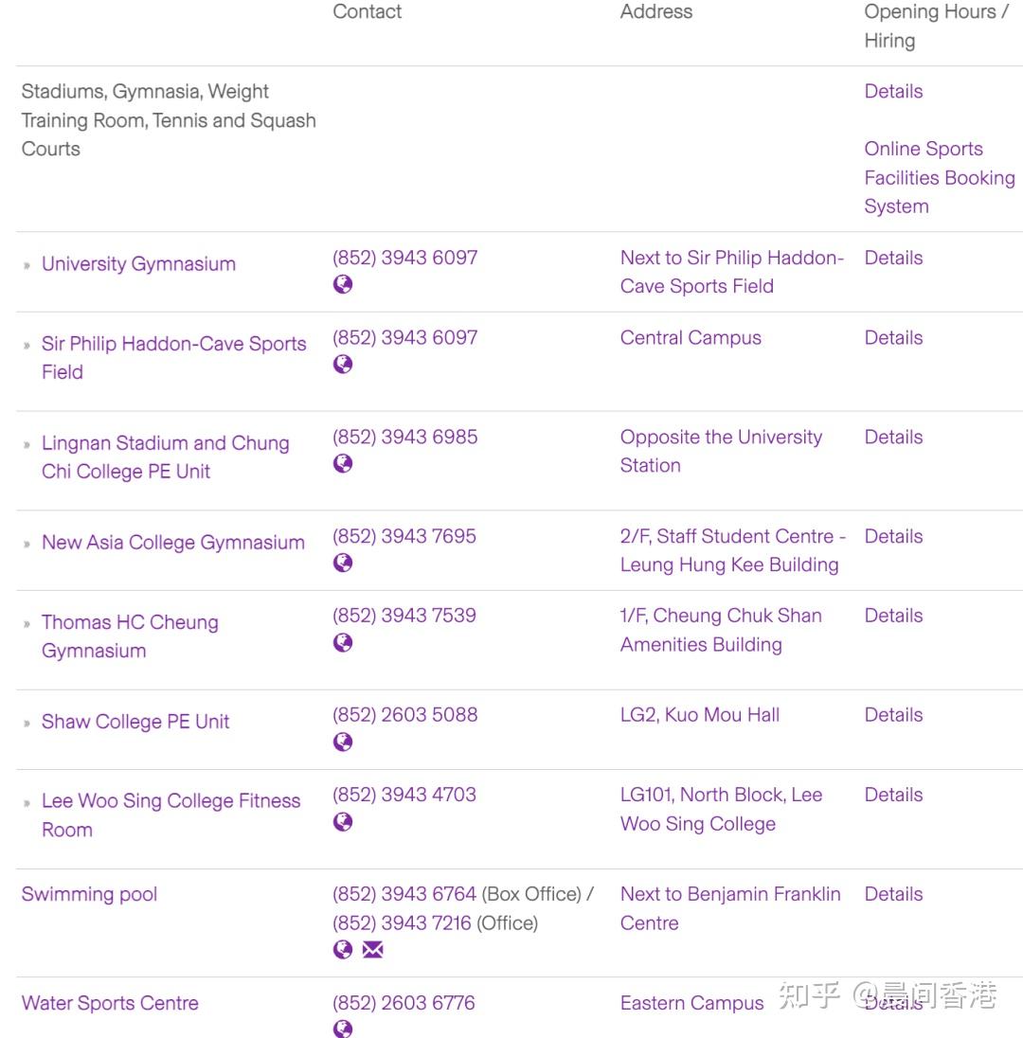Open Lingnan Stadium website using its globe icon
This screenshot has width=1023, height=1038.
pos(342,463)
